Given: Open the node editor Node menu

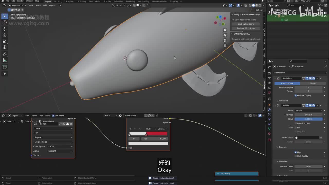Looking at the screenshot, I should pos(48,116).
